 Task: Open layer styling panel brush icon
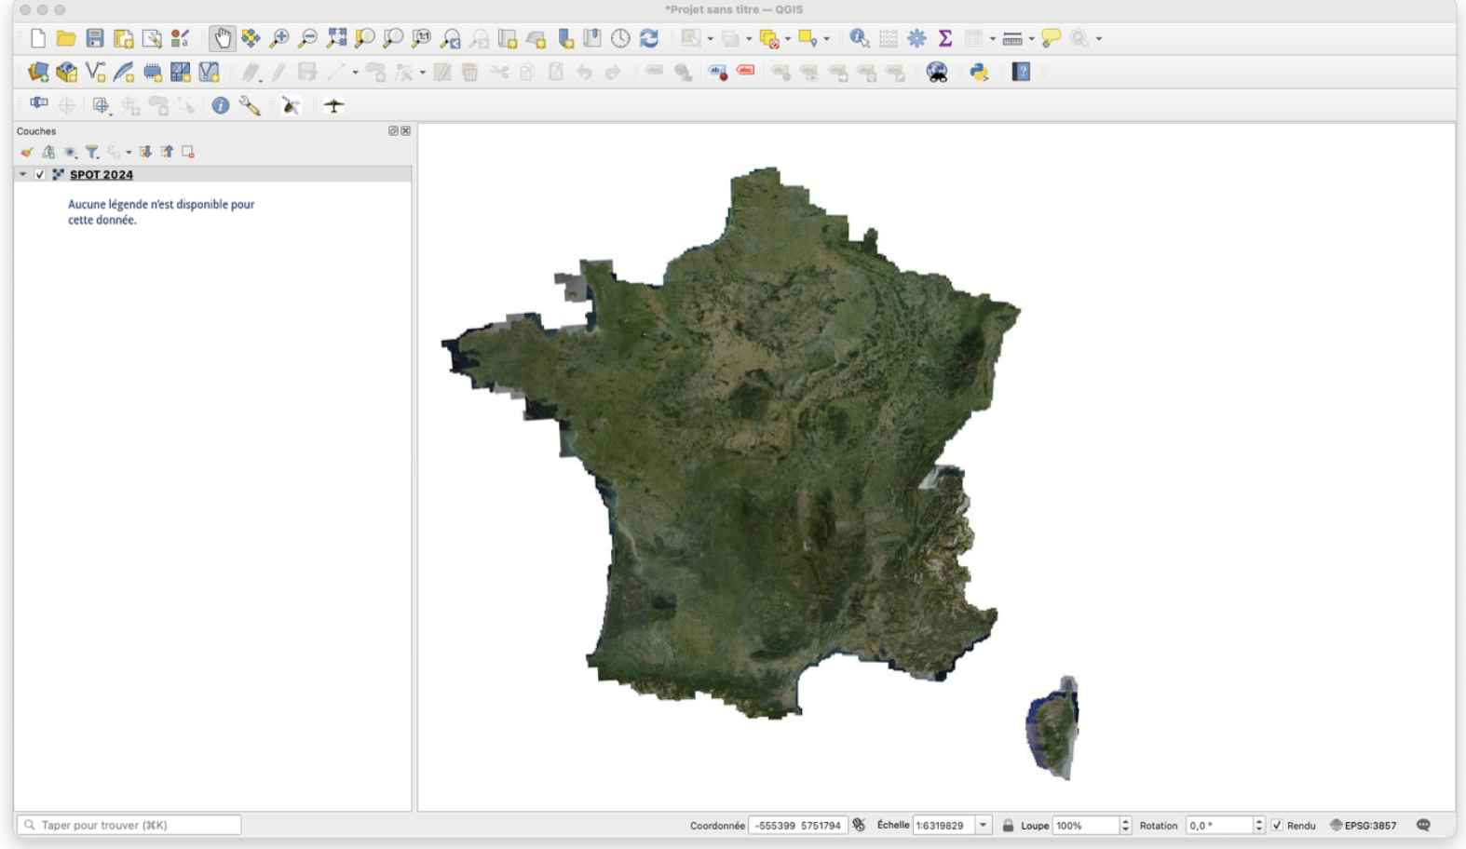27,152
